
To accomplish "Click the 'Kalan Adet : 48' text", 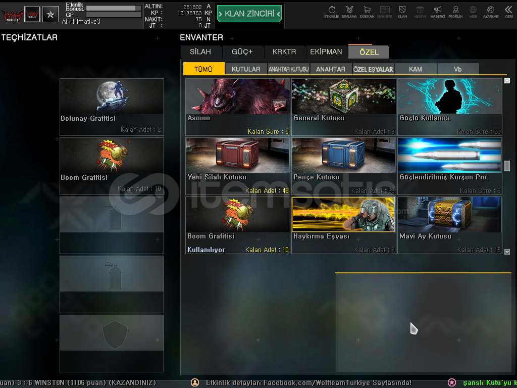I will tap(267, 190).
